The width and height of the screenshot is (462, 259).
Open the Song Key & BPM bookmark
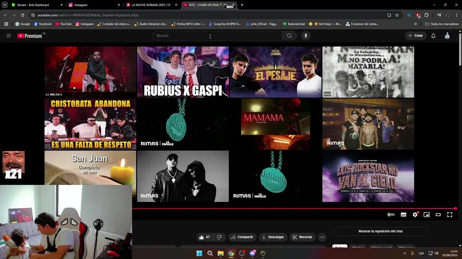tap(224, 24)
